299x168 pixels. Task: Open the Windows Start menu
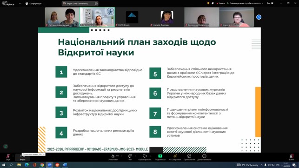3,165
